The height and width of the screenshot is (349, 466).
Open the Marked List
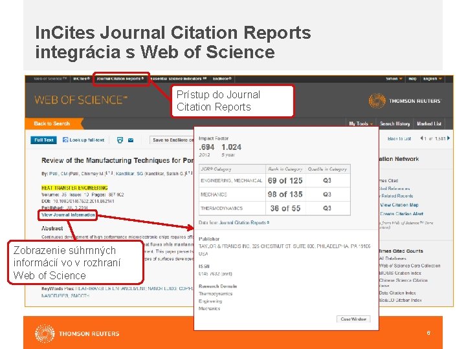(x=429, y=123)
